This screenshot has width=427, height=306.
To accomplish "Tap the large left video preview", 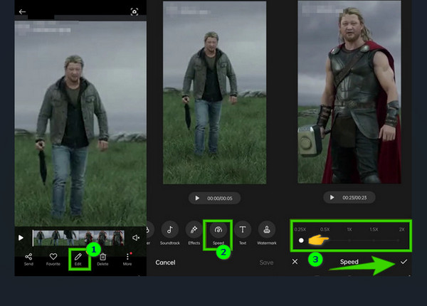I will coord(80,123).
